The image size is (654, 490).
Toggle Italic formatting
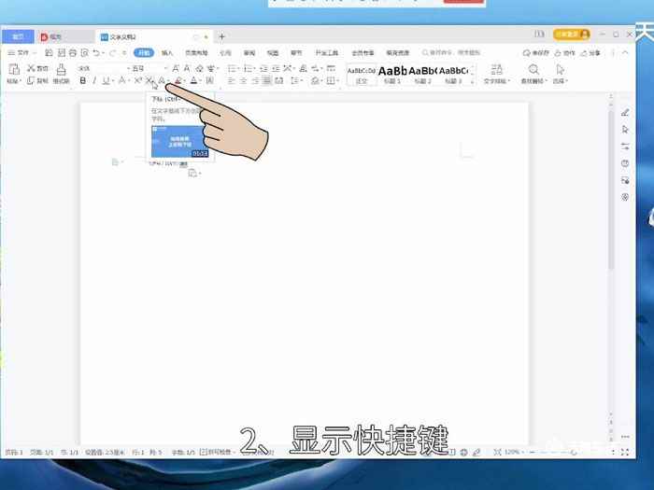click(x=94, y=80)
